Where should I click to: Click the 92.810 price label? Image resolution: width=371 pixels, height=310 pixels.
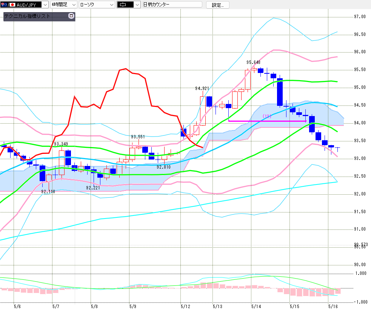click(x=163, y=167)
